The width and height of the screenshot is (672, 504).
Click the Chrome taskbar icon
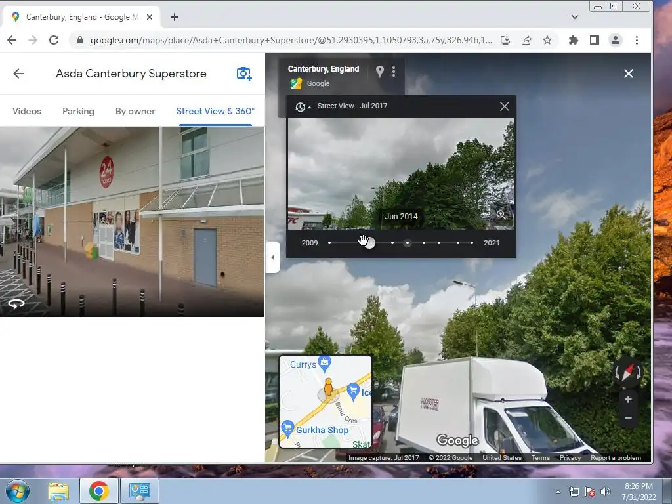99,491
